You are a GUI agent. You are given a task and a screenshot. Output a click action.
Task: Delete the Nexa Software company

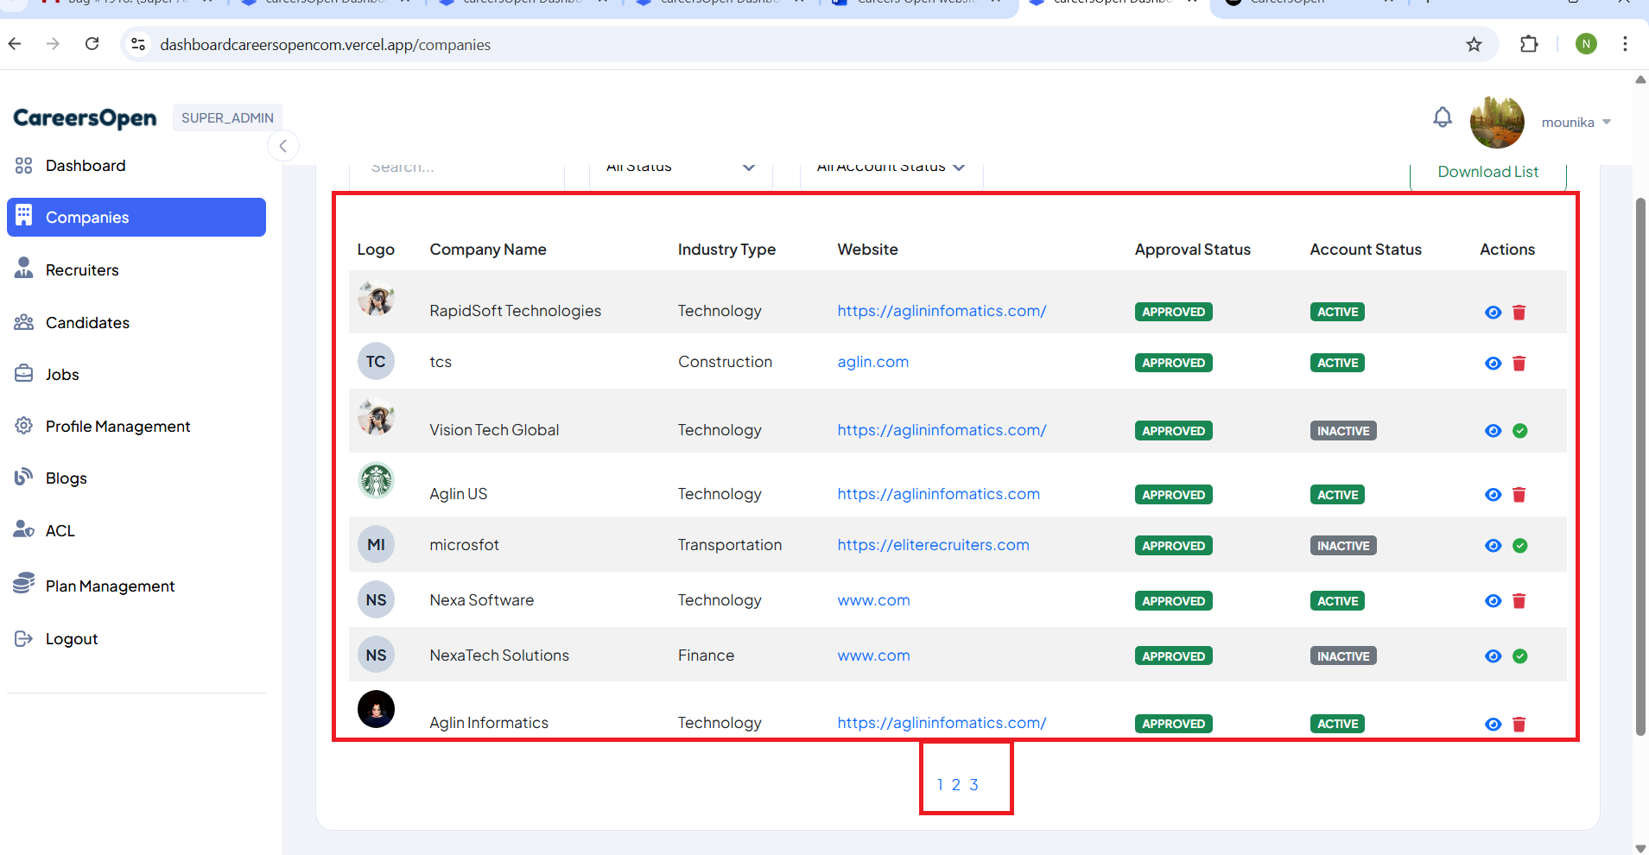(x=1519, y=601)
